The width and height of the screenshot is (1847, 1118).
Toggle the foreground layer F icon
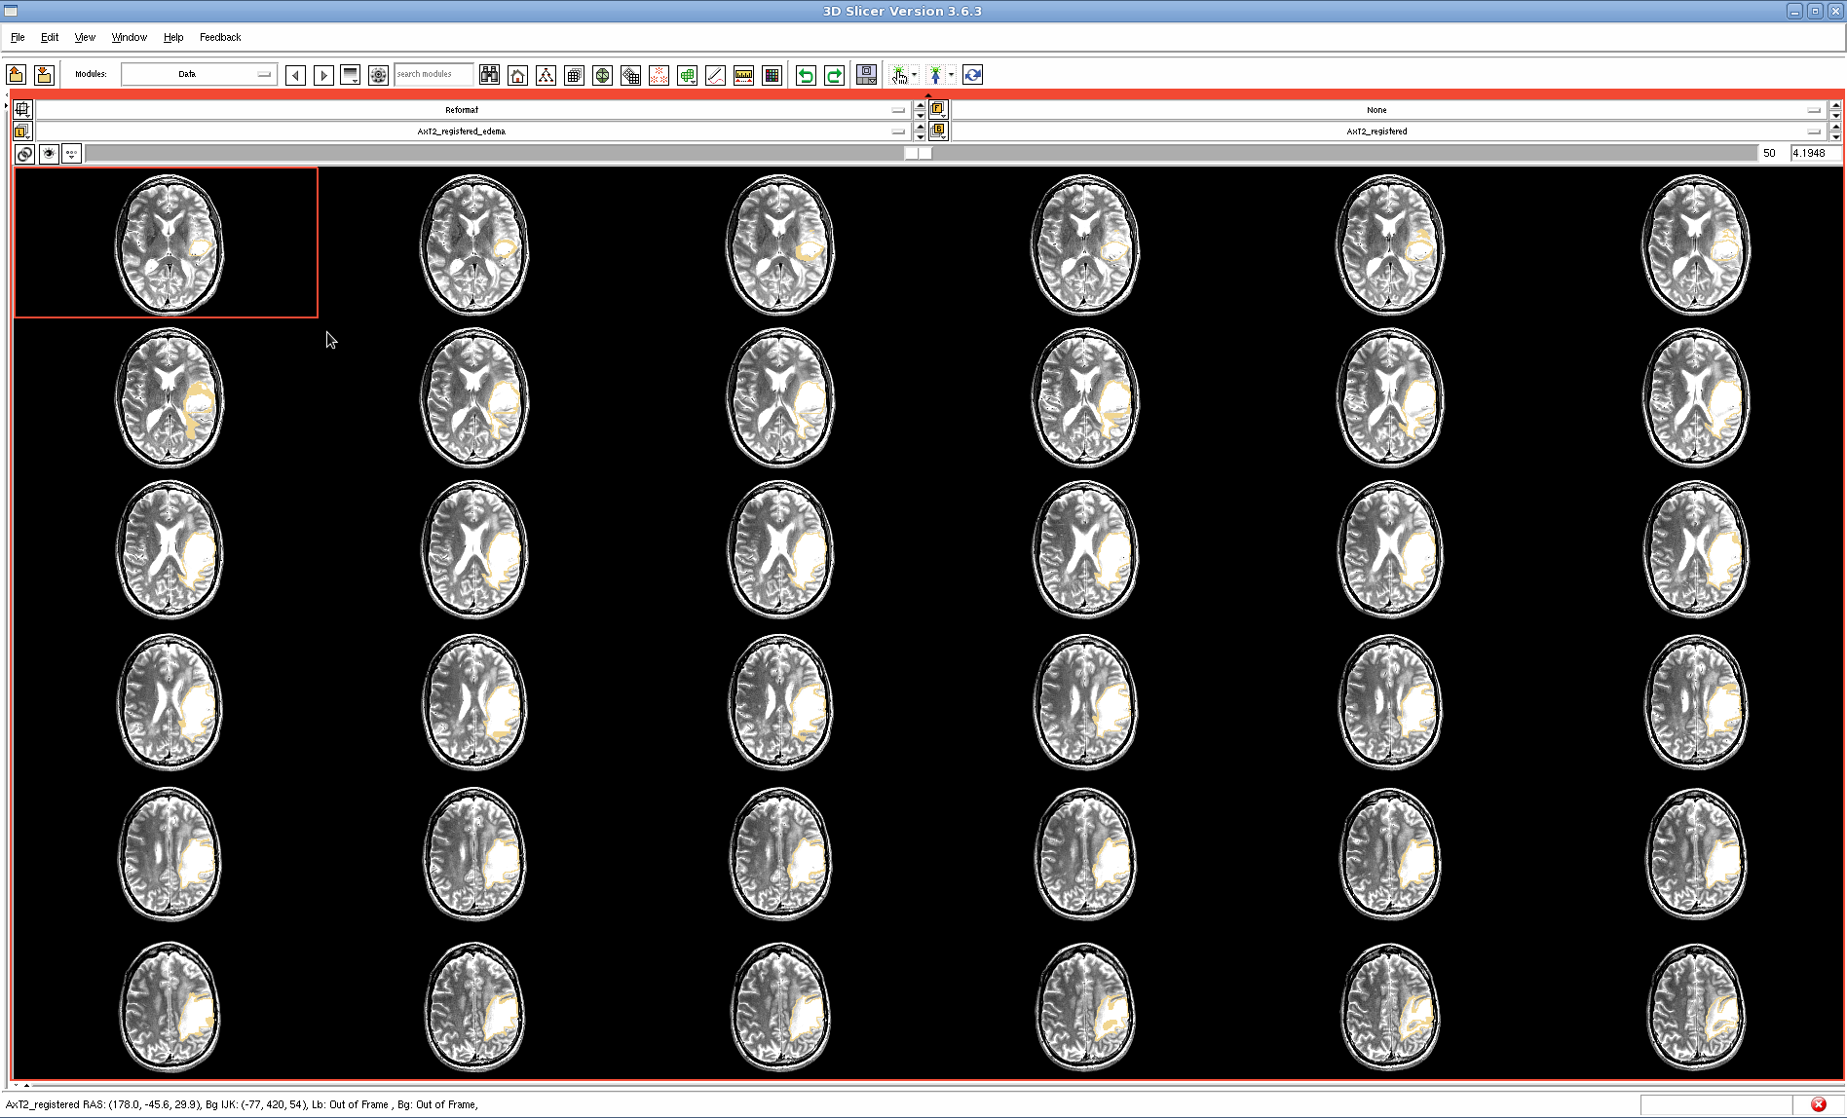937,110
